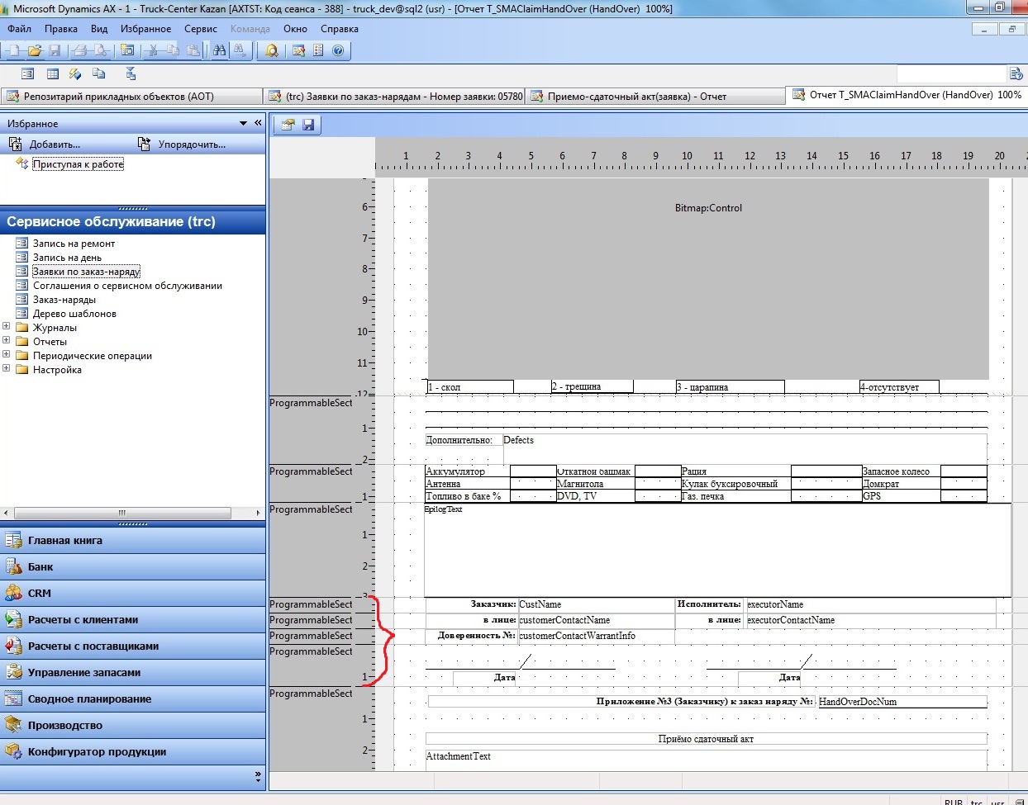
Task: Open the properties icon above the report ruler
Action: 288,125
